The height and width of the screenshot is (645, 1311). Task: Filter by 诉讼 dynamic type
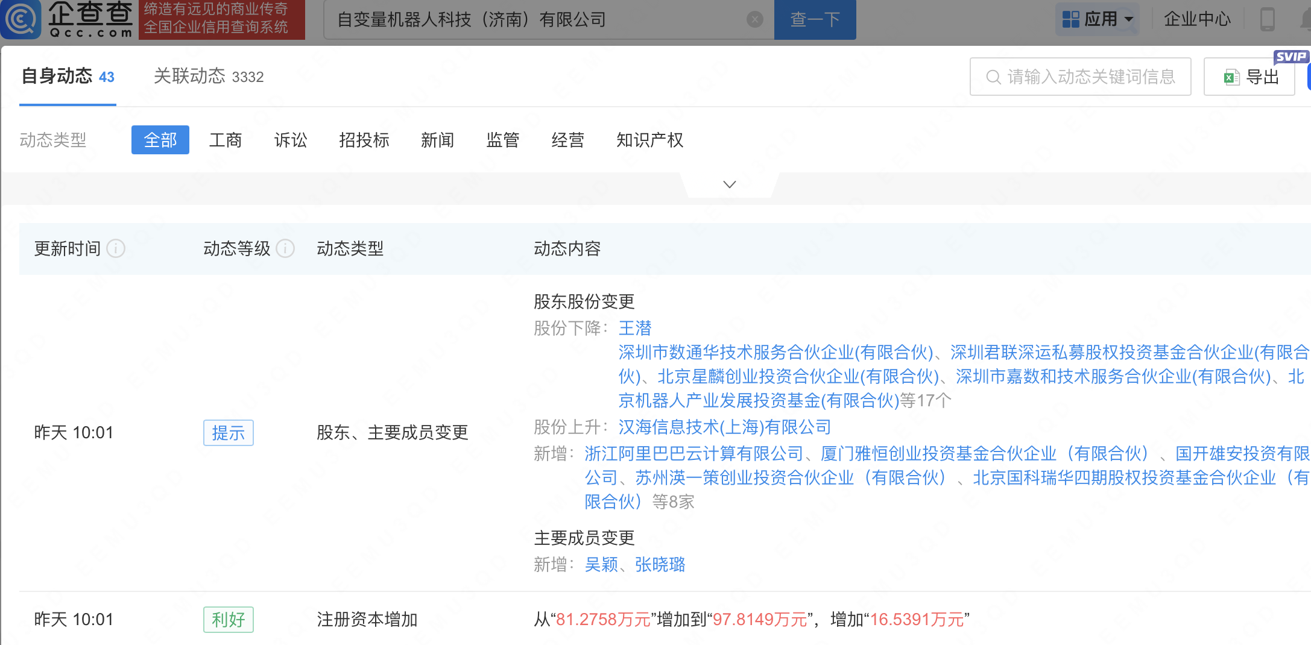tap(290, 140)
